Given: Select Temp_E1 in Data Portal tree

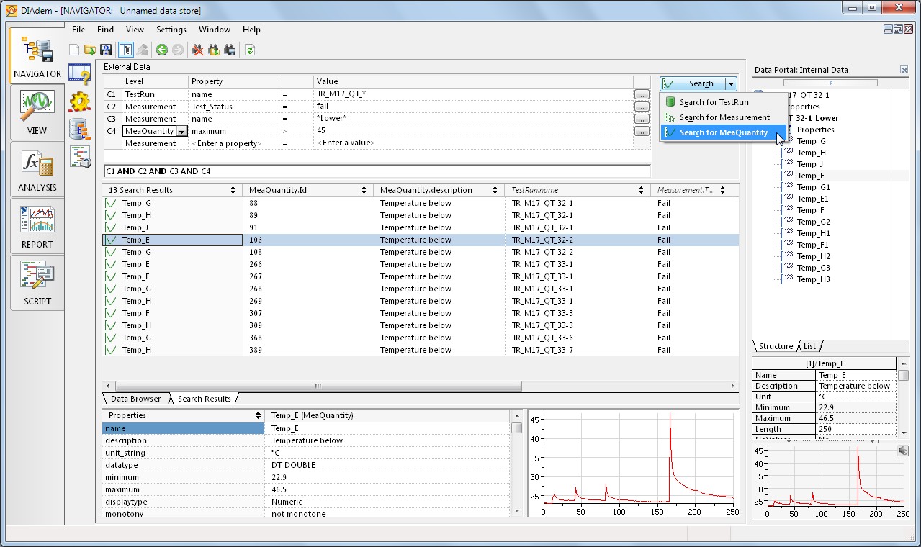Looking at the screenshot, I should [x=812, y=199].
